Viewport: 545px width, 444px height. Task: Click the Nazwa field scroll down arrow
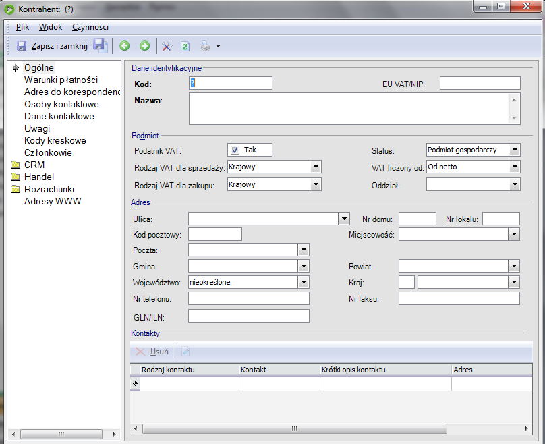(x=514, y=118)
